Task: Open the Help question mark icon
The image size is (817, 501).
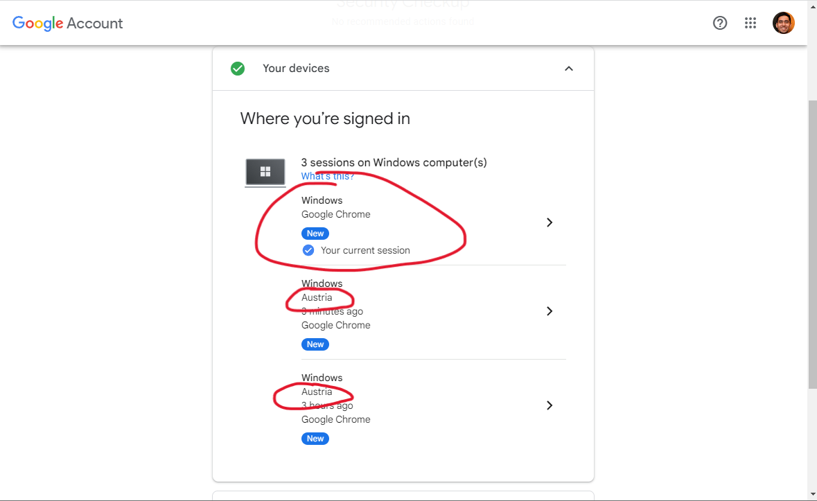Action: (719, 23)
